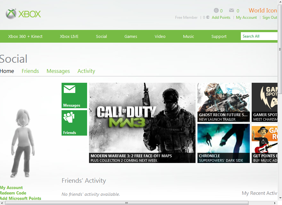
Task: Click the Add Points link in header
Action: [x=221, y=18]
